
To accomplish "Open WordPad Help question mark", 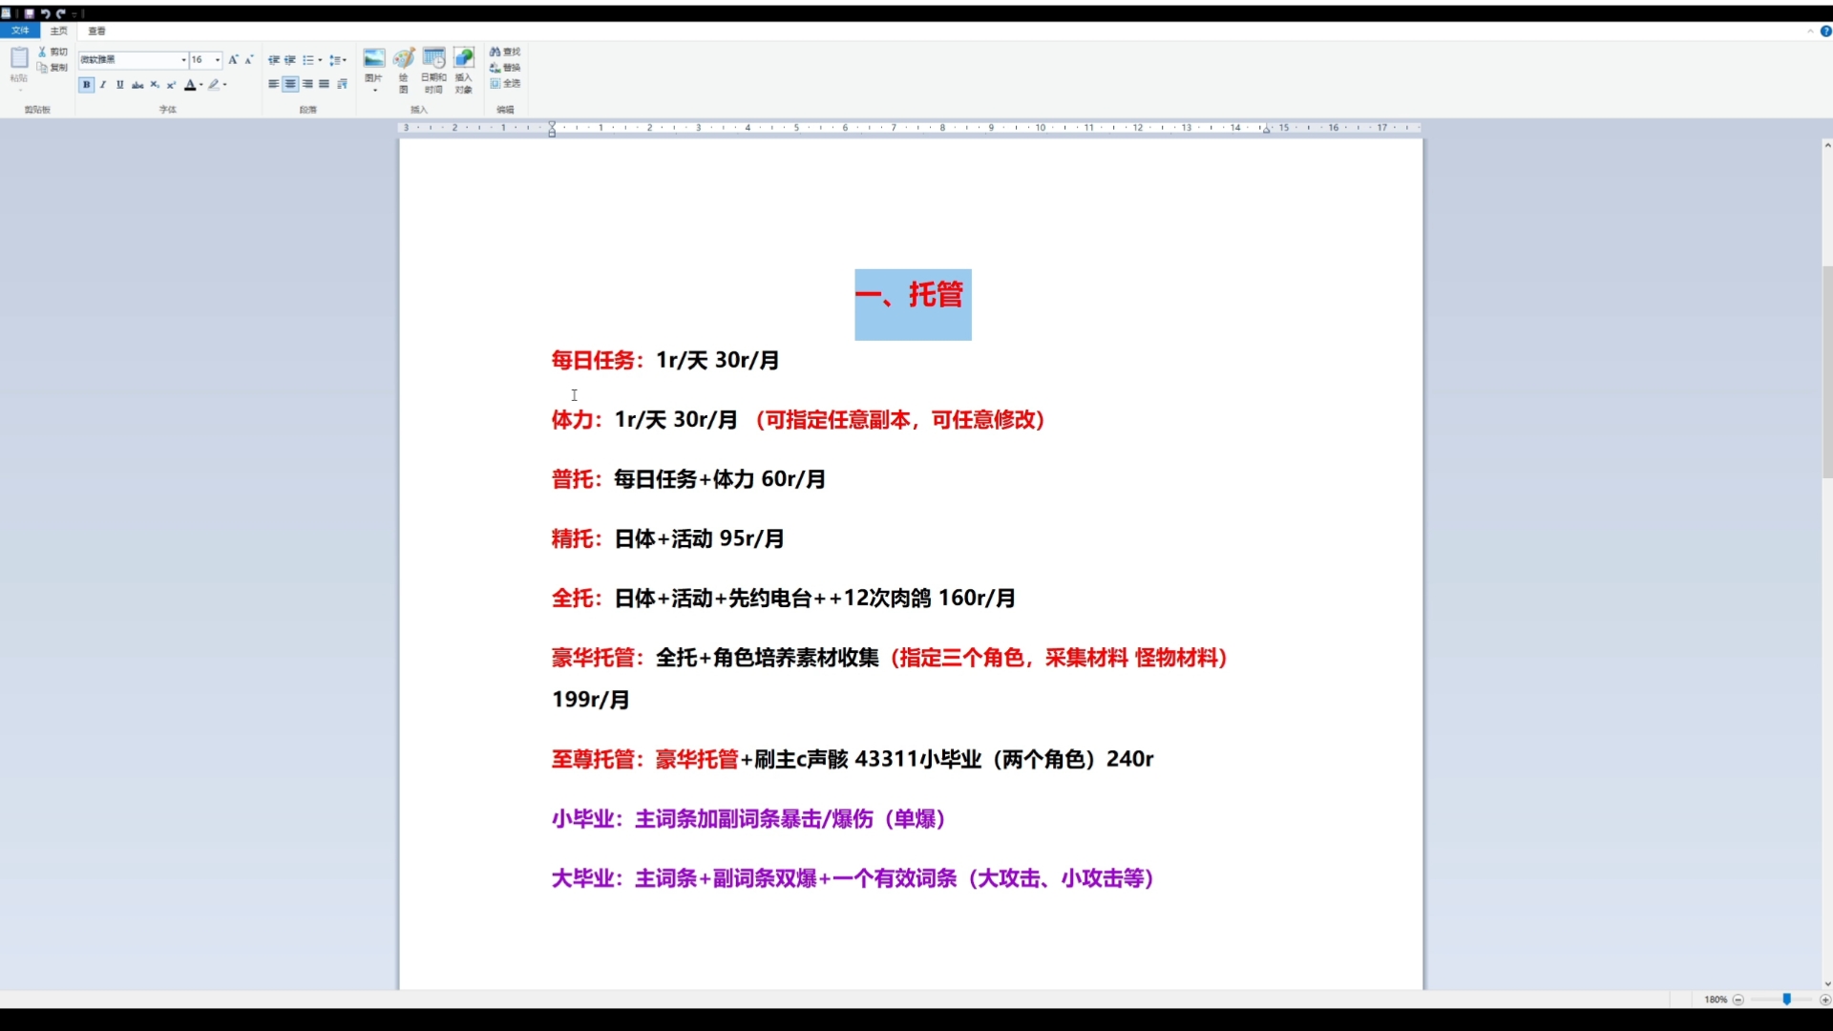I will click(x=1825, y=31).
